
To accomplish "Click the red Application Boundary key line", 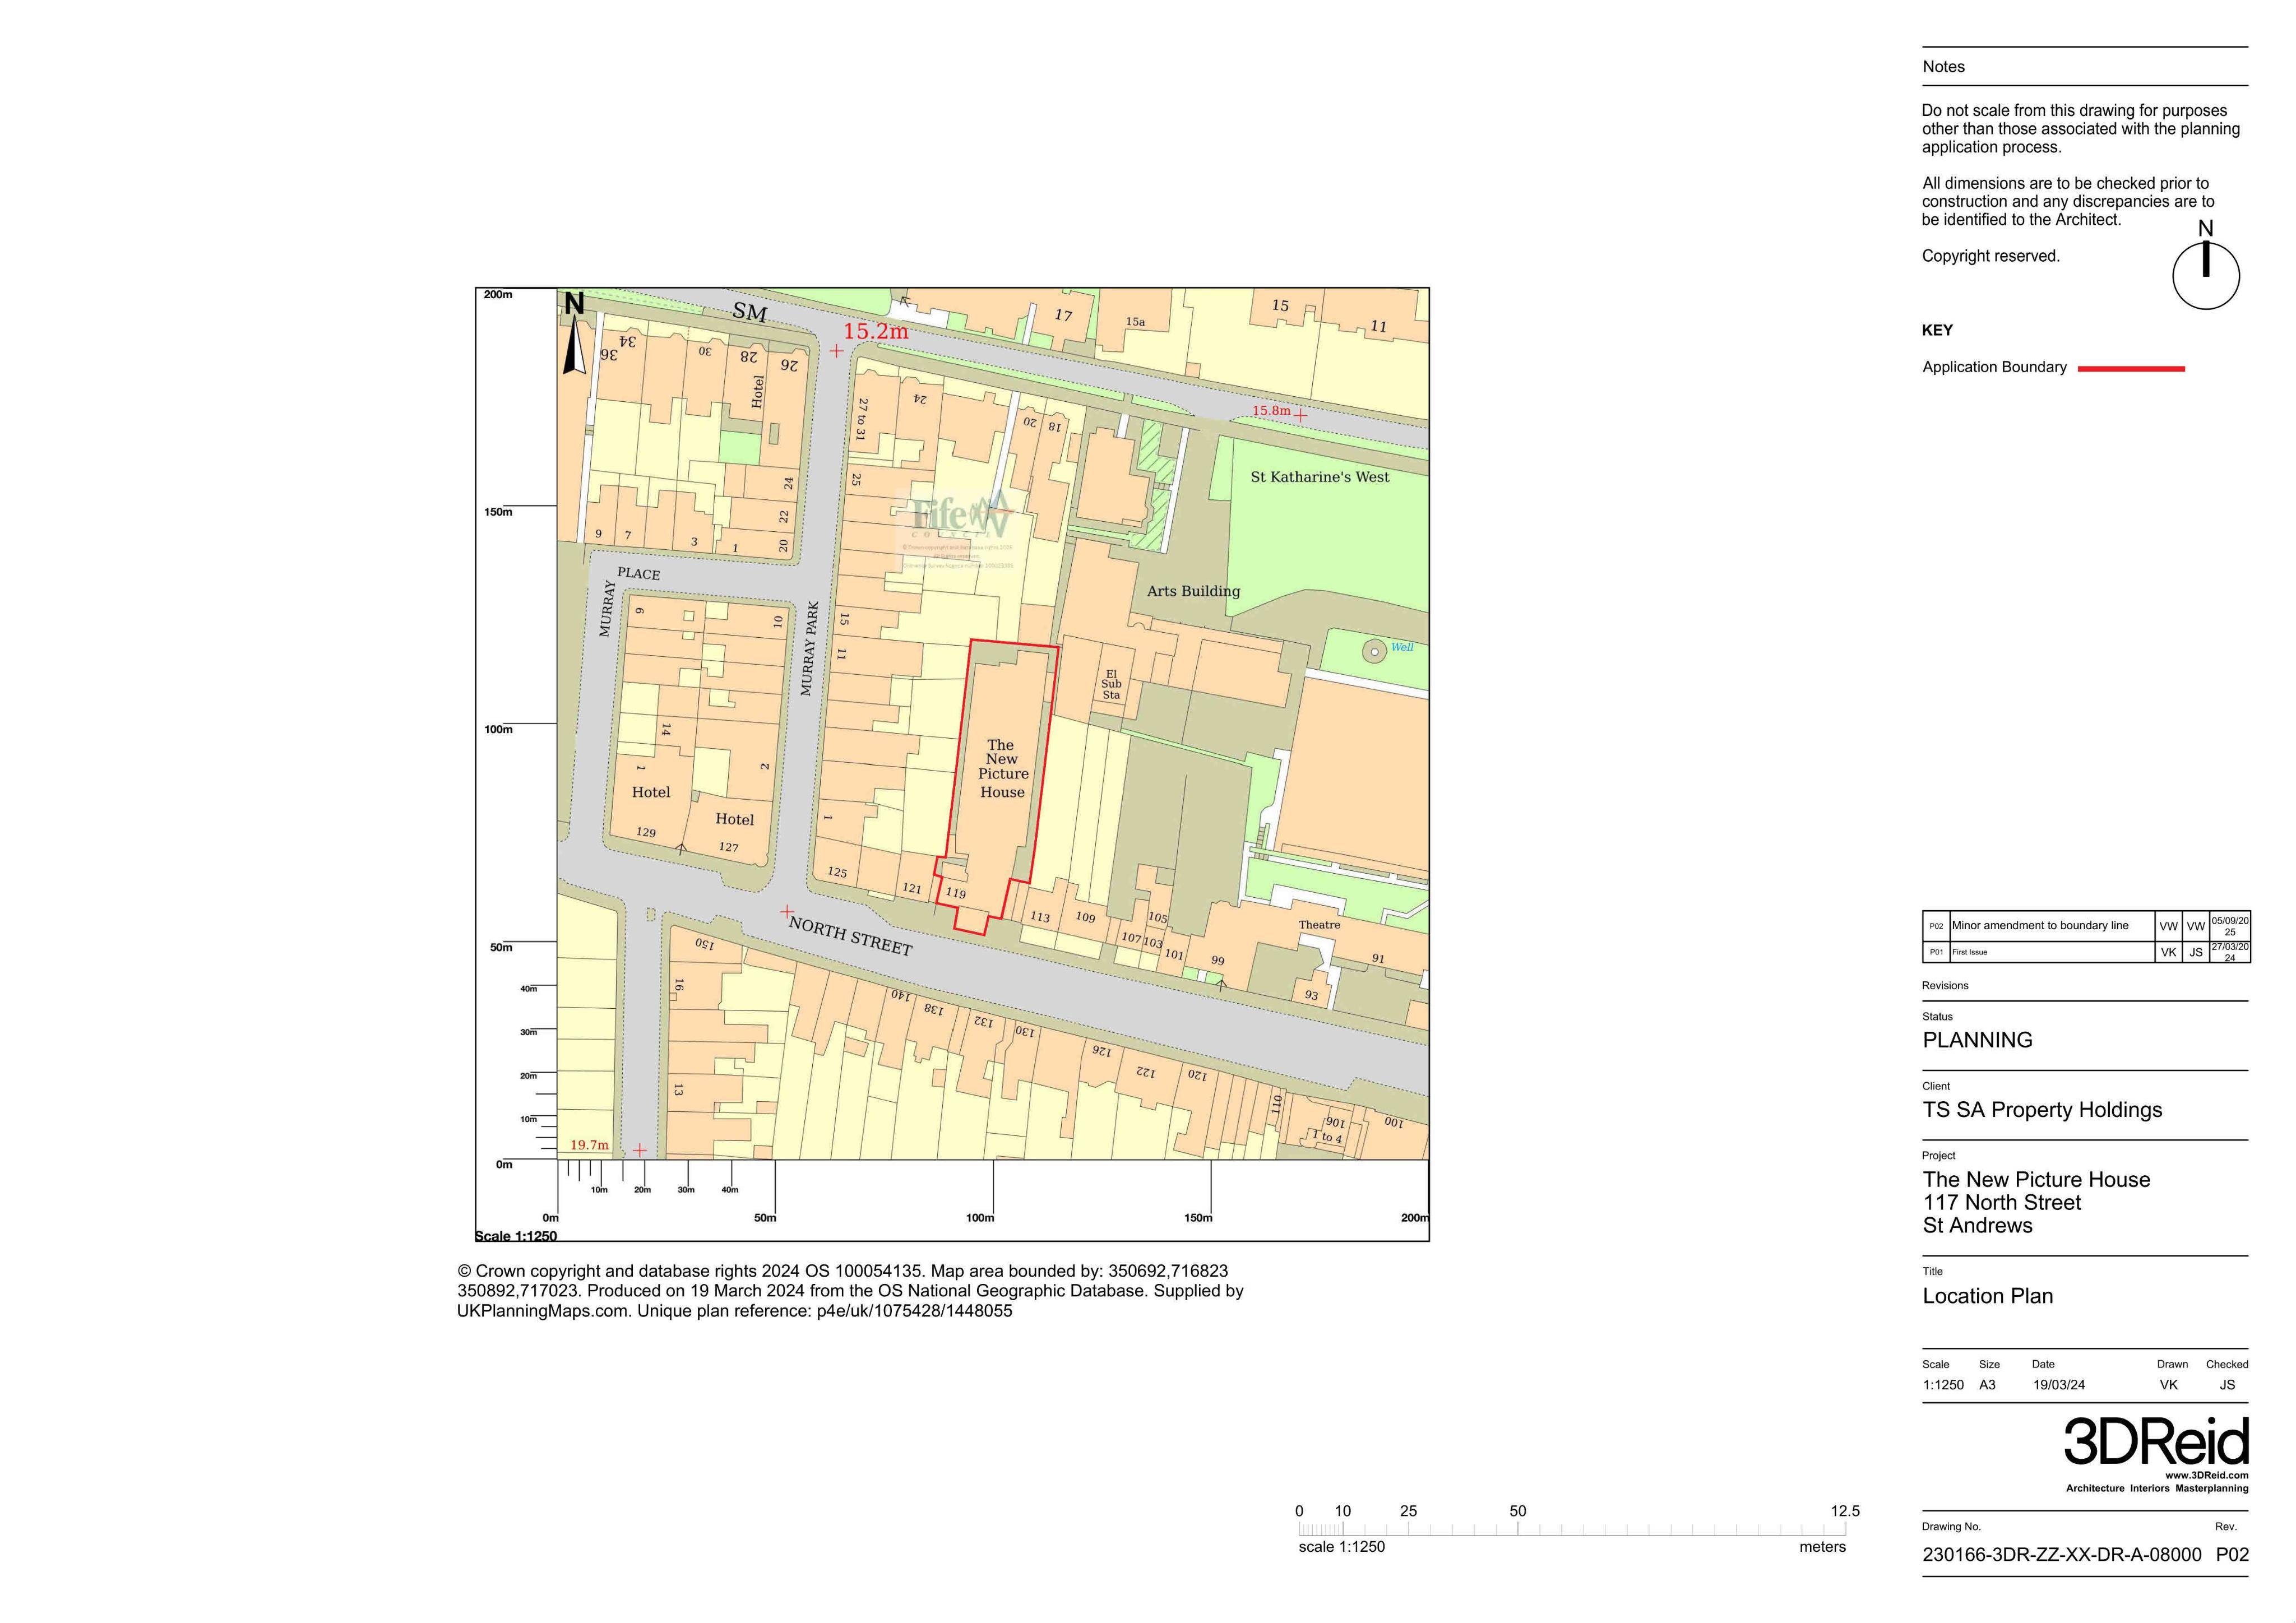I will (2131, 369).
